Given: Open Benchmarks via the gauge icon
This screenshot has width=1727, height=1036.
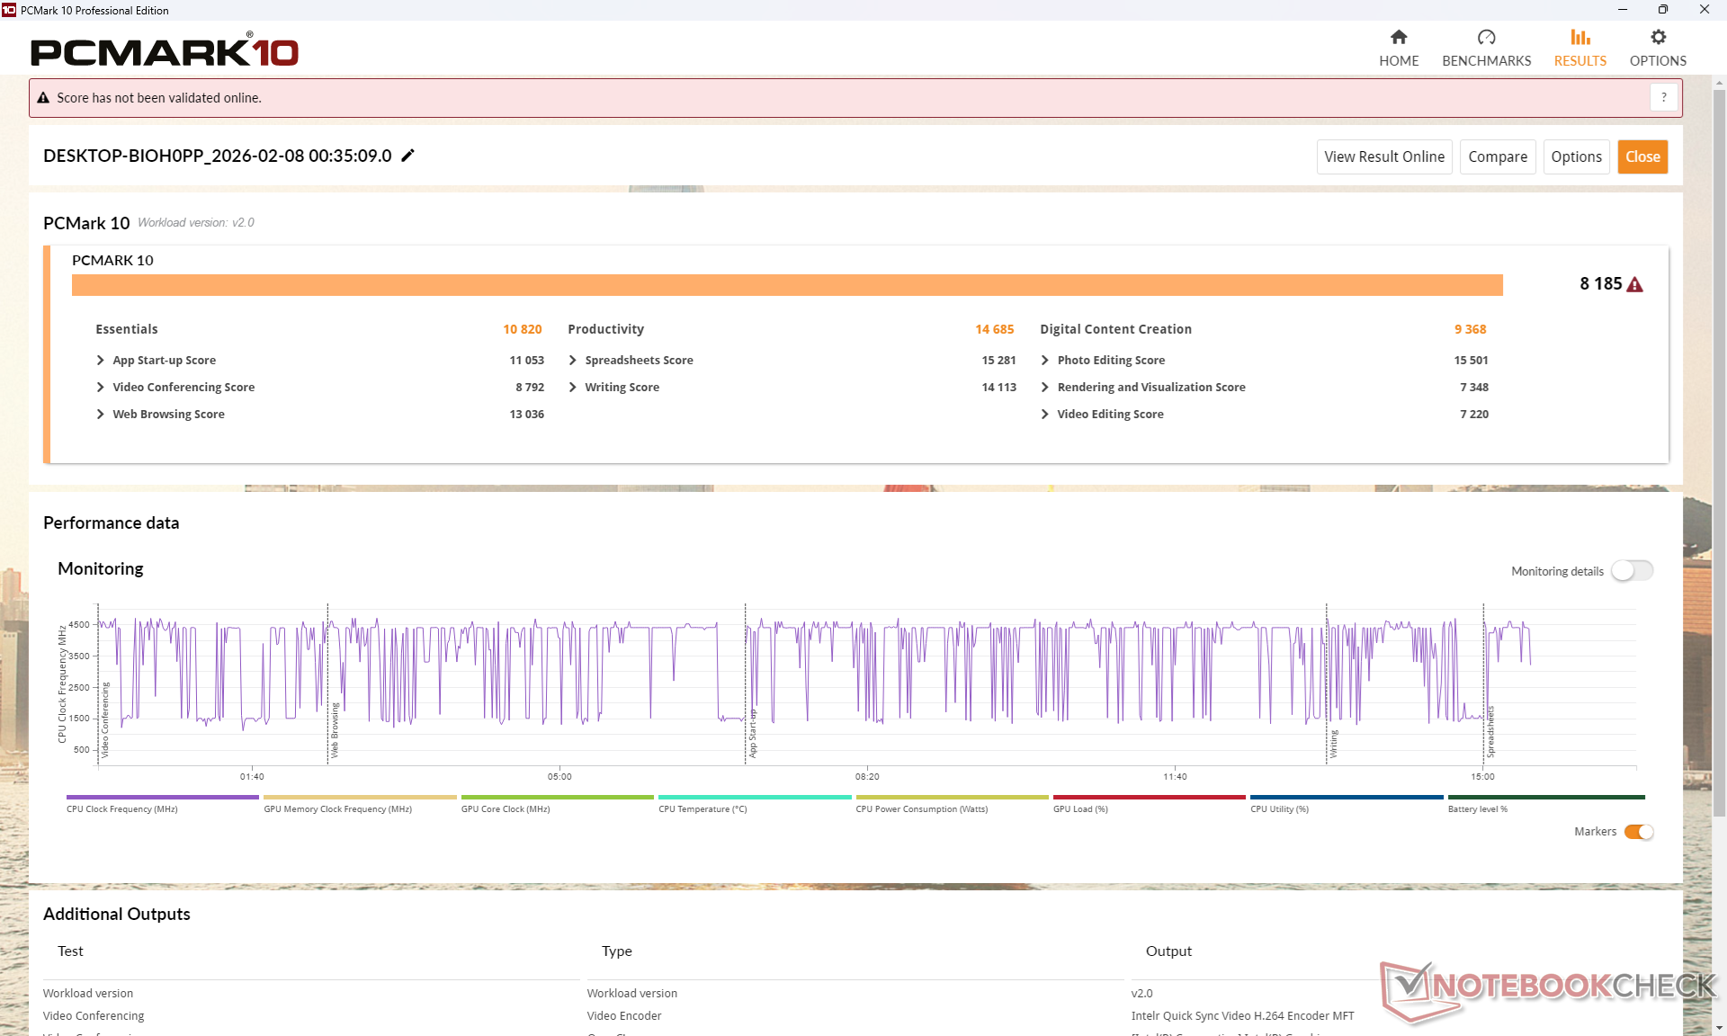Looking at the screenshot, I should point(1486,37).
